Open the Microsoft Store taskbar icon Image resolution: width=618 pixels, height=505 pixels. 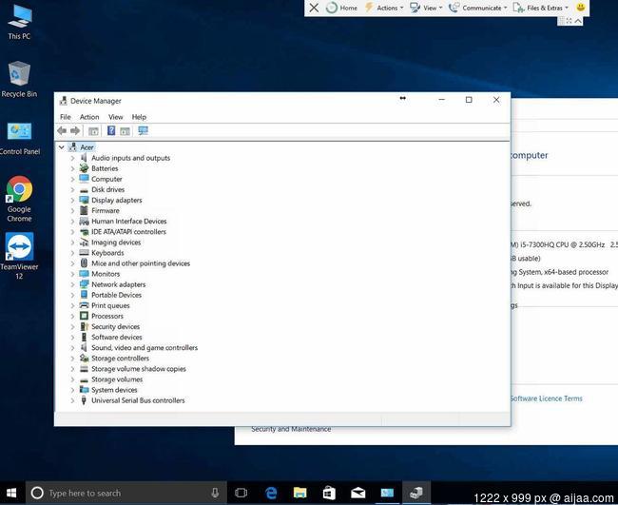(329, 493)
